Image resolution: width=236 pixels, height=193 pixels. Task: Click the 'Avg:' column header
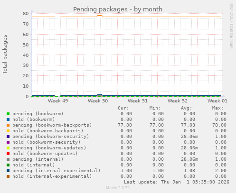pos(186,108)
